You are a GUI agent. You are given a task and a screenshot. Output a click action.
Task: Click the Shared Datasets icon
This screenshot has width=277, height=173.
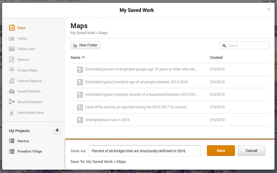pyautogui.click(x=12, y=102)
